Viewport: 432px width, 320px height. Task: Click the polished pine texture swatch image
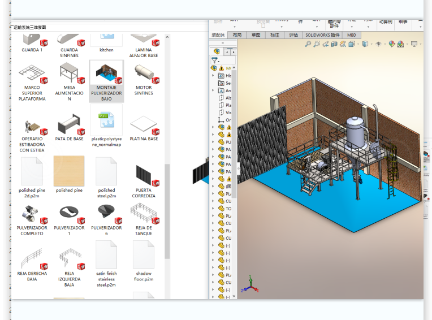(x=68, y=171)
